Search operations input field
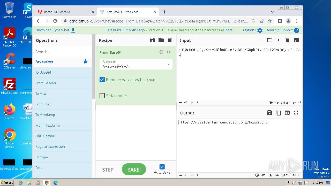The image size is (331, 186). point(62,52)
